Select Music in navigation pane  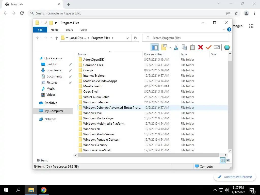[x=51, y=89]
